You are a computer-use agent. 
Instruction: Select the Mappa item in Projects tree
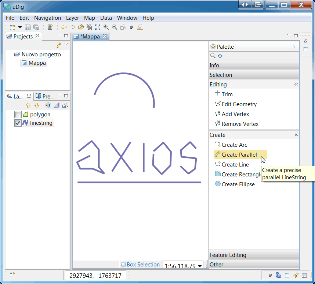34,63
